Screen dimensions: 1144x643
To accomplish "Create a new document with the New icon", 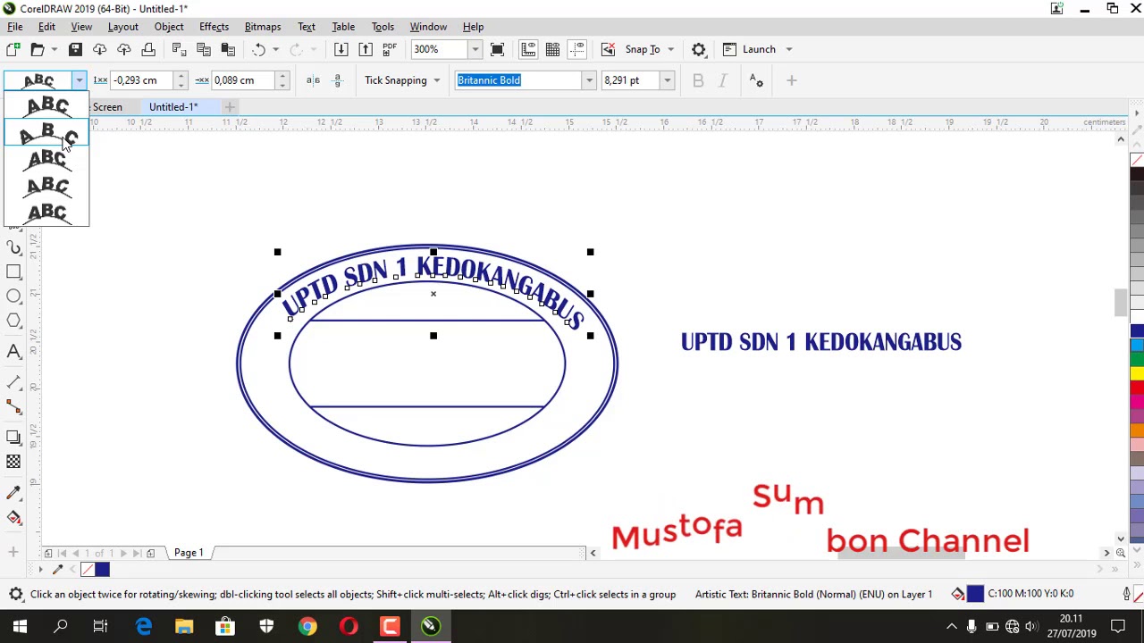I will 13,49.
